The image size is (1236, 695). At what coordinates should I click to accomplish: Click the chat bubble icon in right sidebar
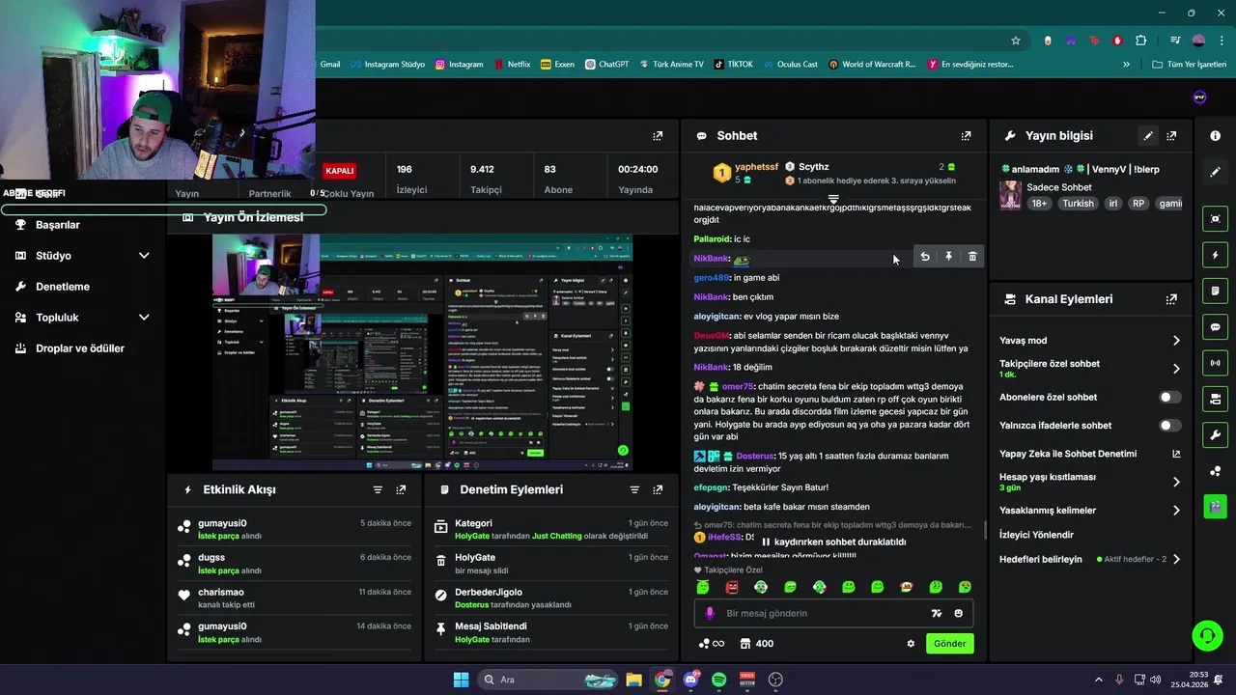tap(1215, 327)
